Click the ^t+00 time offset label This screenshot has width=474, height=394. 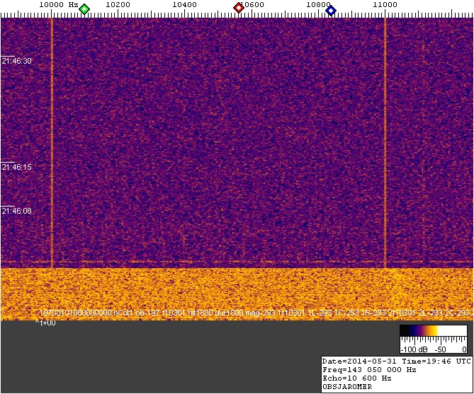pyautogui.click(x=45, y=323)
